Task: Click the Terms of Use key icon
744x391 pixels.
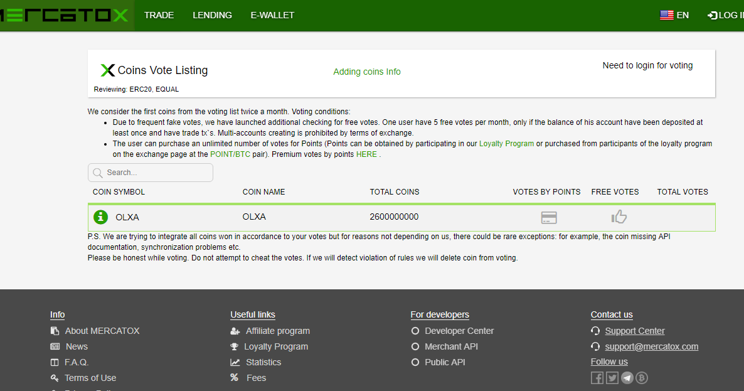Action: pos(55,378)
